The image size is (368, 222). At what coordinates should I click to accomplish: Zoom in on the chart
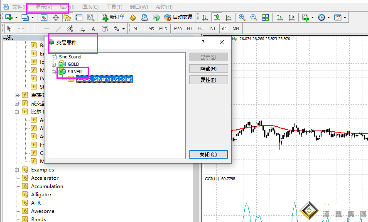coord(242,17)
